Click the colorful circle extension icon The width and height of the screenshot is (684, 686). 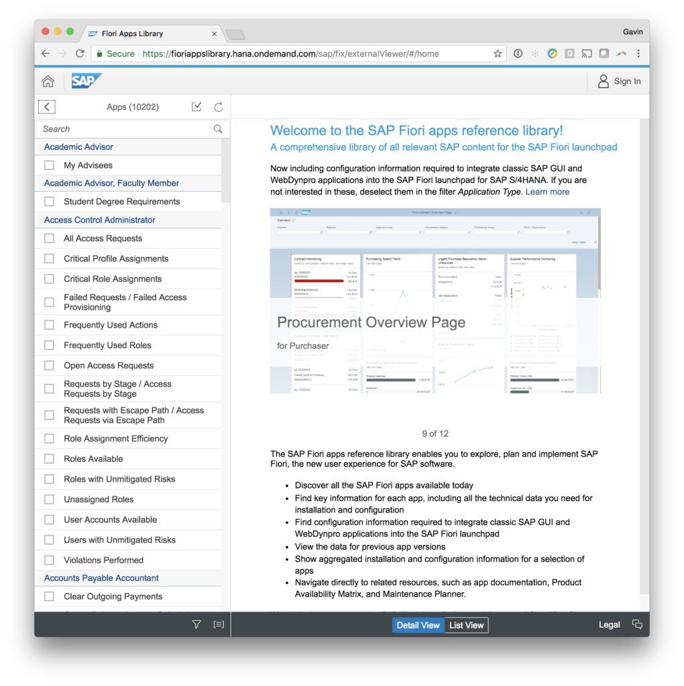point(552,54)
